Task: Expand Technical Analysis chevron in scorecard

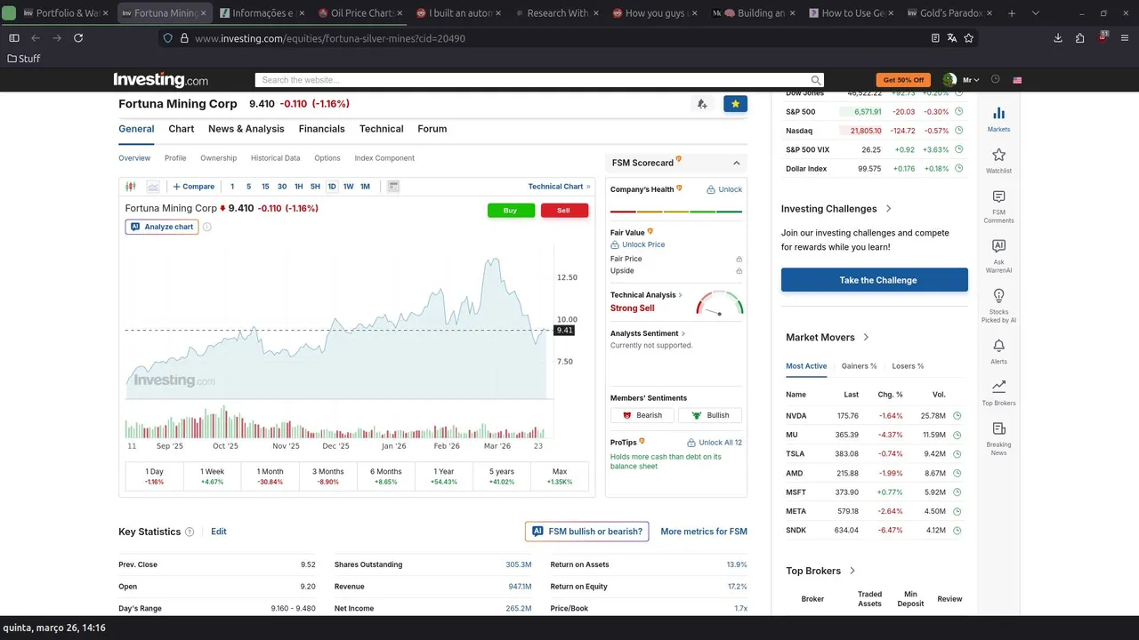Action: [681, 295]
